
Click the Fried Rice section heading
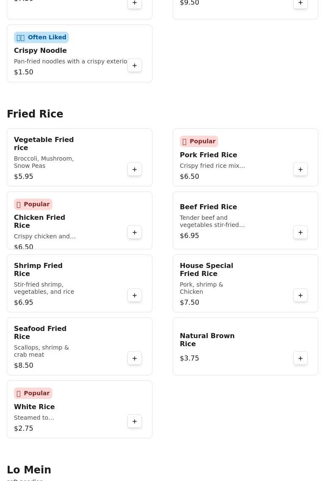point(35,114)
